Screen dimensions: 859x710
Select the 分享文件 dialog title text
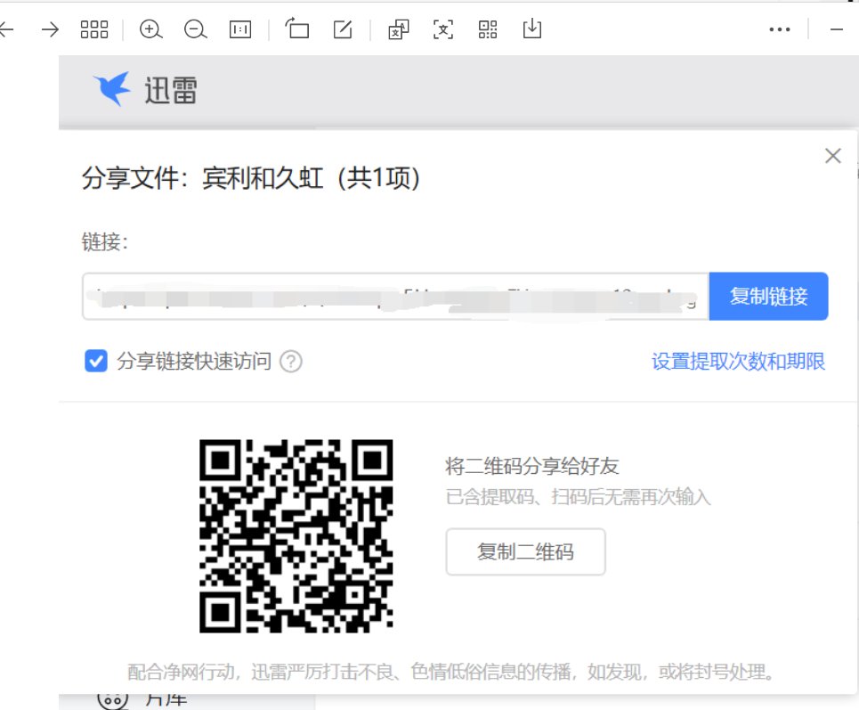(x=250, y=178)
